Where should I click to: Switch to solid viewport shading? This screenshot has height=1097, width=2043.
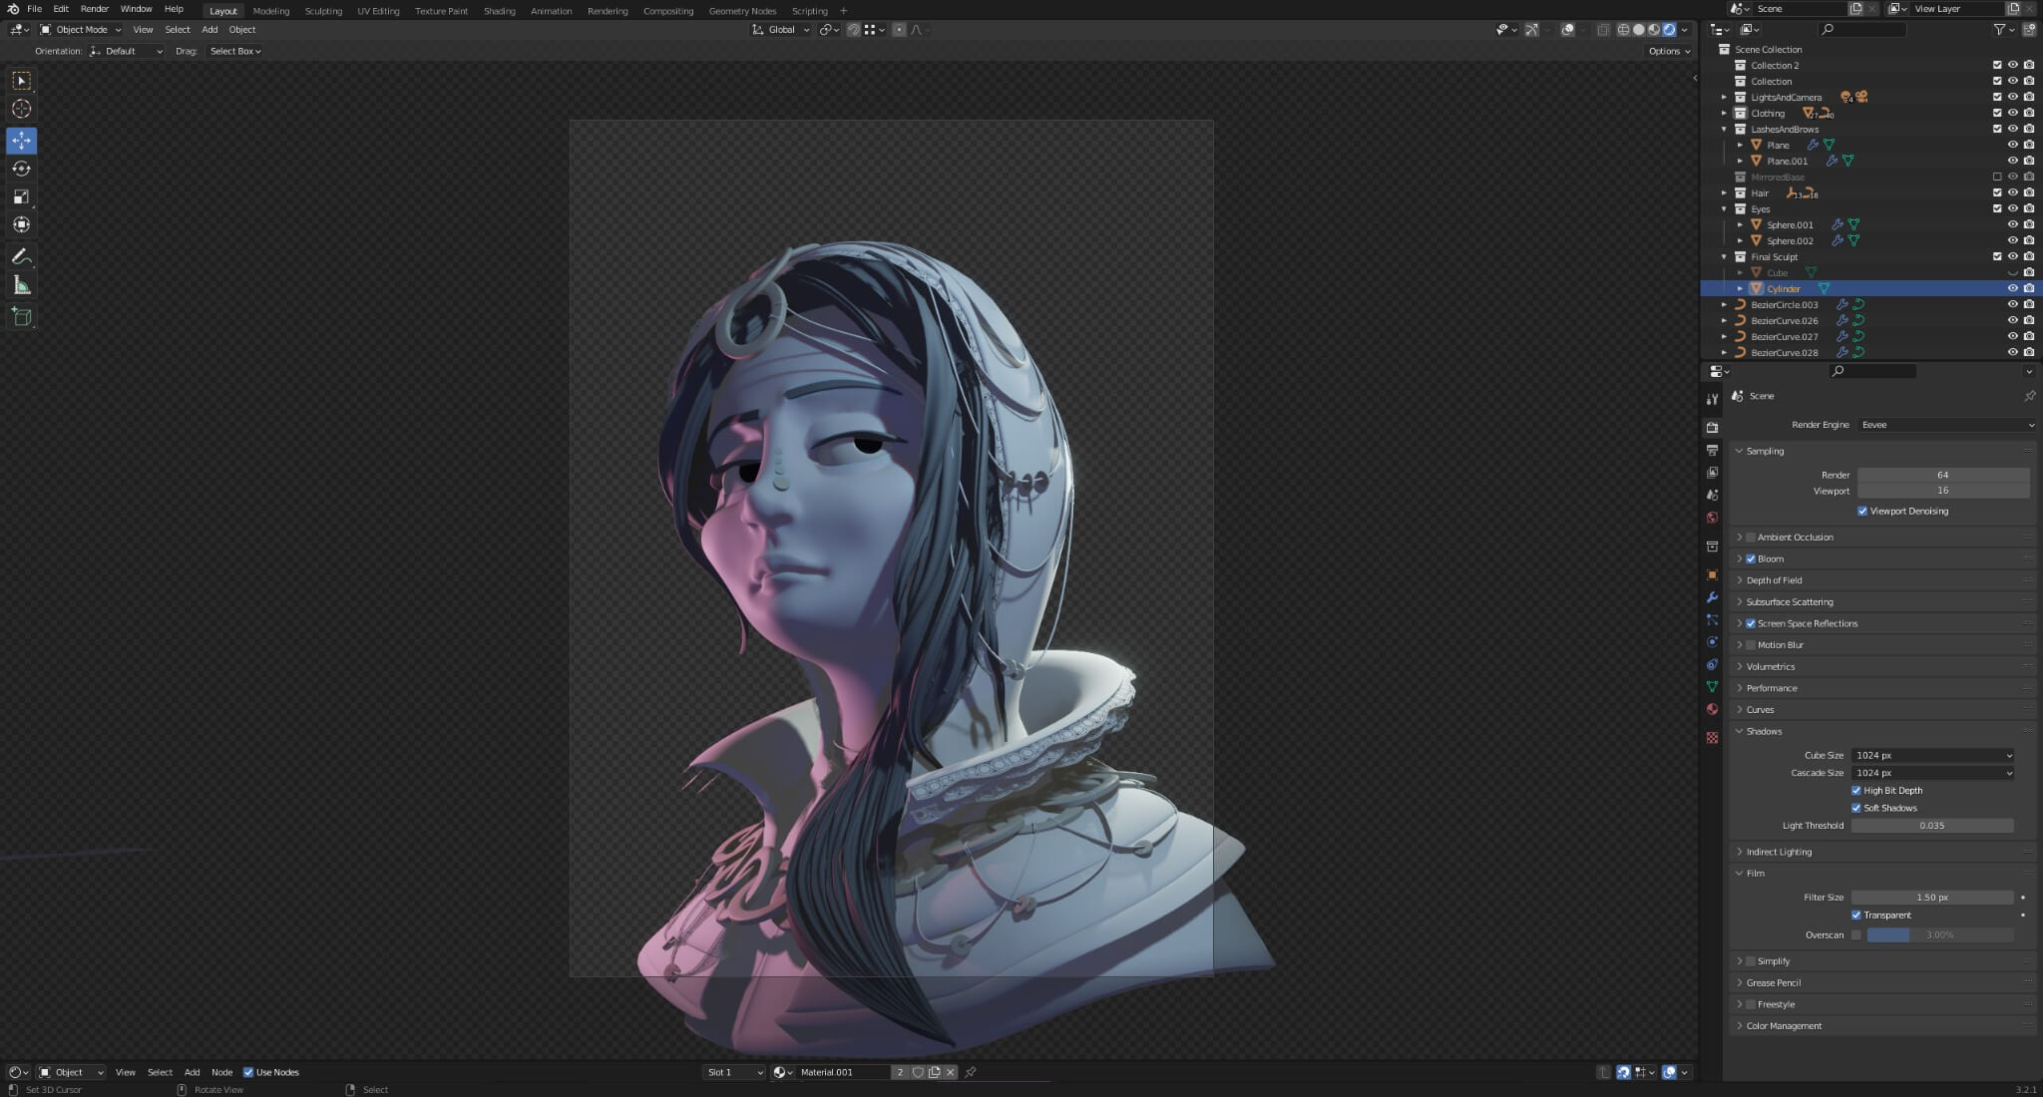tap(1638, 30)
